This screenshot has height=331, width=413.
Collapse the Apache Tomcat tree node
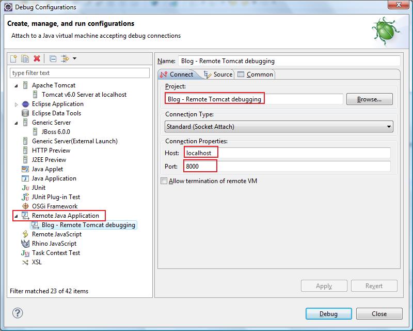tap(17, 85)
